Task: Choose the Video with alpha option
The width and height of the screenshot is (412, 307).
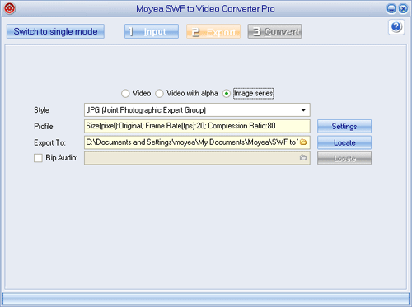Action: click(159, 94)
